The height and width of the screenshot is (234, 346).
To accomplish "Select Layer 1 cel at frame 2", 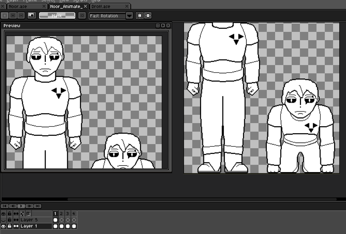I will [62, 226].
